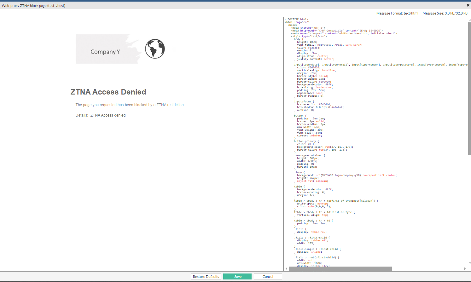The width and height of the screenshot is (471, 282).
Task: Click the horizontal scrollbar track
Action: point(426,268)
